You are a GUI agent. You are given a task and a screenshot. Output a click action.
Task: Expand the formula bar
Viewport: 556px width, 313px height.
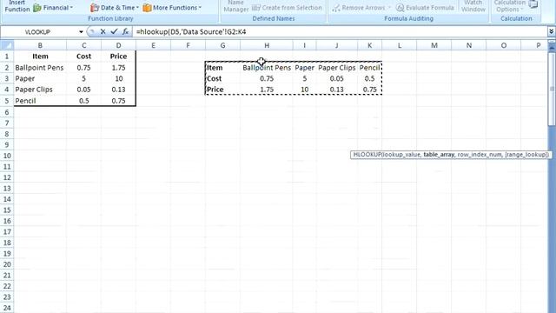[x=551, y=31]
